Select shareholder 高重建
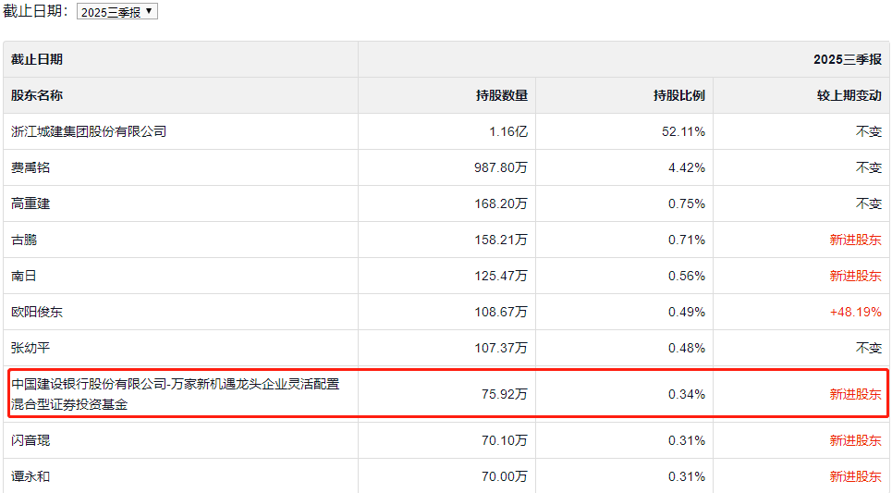The height and width of the screenshot is (493, 892). pos(31,203)
